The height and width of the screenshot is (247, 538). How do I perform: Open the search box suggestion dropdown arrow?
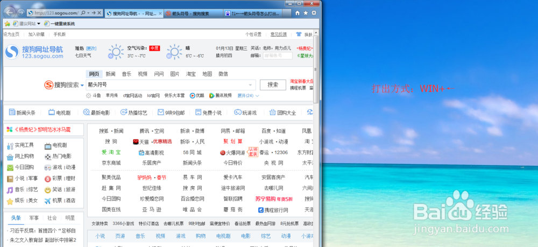coord(251,85)
